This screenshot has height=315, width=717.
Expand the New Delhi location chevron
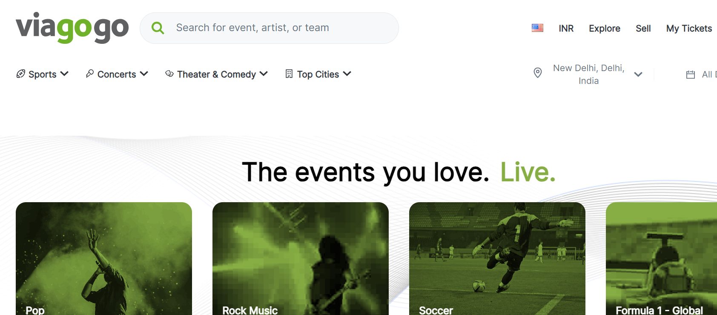pos(638,74)
